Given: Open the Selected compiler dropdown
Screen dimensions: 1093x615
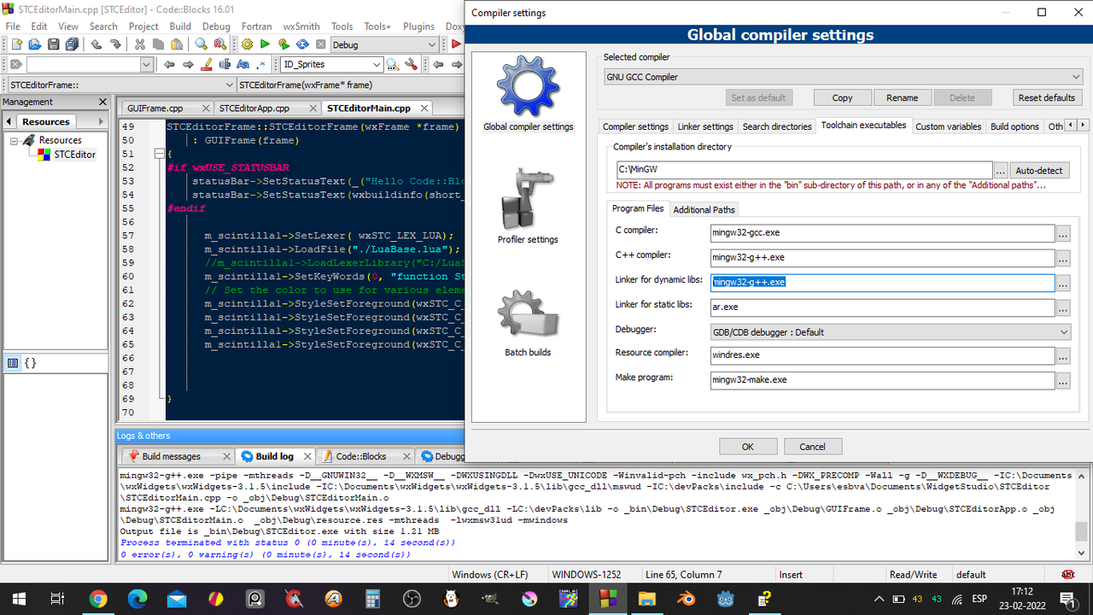Looking at the screenshot, I should pos(843,77).
